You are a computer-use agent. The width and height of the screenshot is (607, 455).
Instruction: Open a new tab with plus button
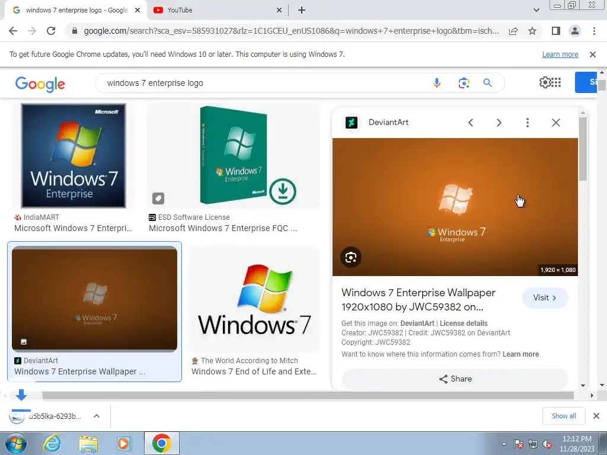[x=302, y=10]
